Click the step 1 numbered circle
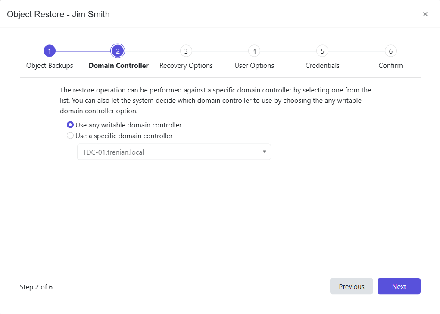The image size is (440, 314). pyautogui.click(x=50, y=51)
